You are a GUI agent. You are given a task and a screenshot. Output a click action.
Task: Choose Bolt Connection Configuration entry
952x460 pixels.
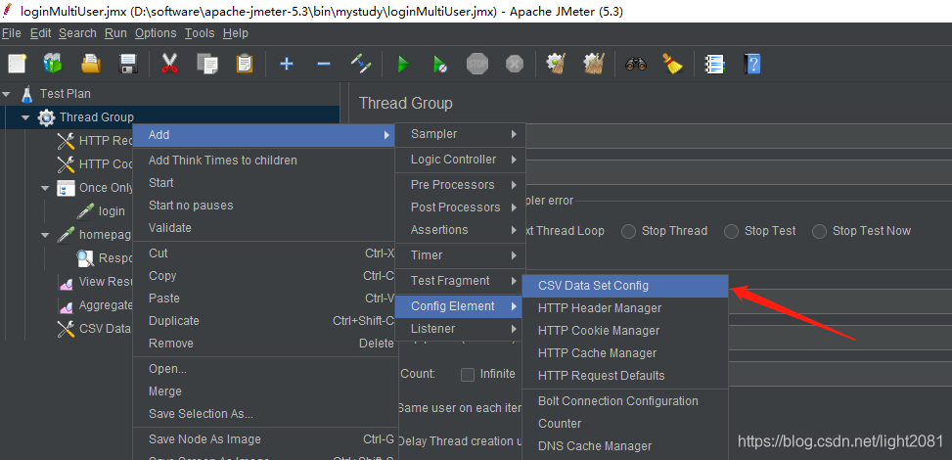[x=625, y=401]
